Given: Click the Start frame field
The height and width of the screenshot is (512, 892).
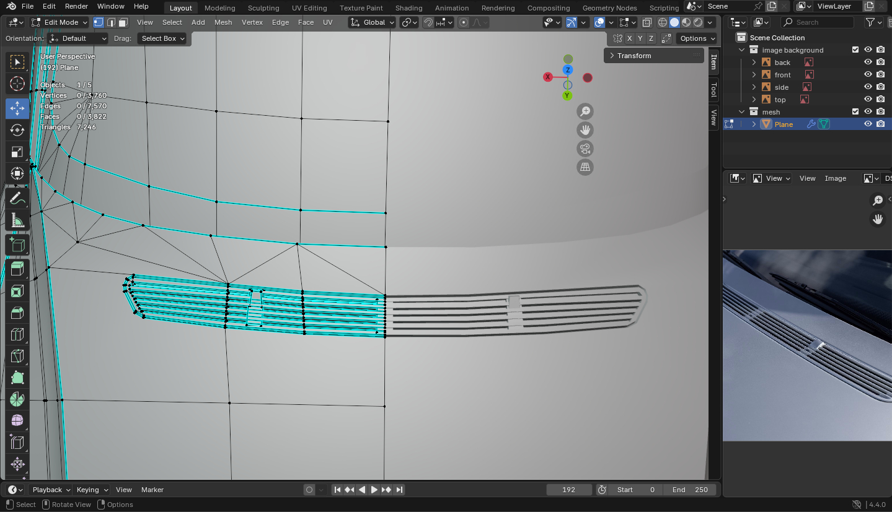Looking at the screenshot, I should (636, 490).
